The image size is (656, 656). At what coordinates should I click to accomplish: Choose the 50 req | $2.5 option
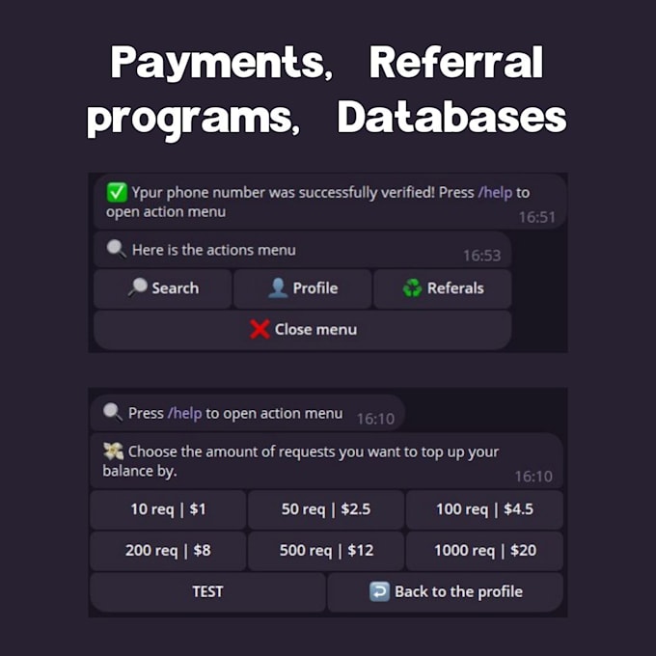point(326,509)
